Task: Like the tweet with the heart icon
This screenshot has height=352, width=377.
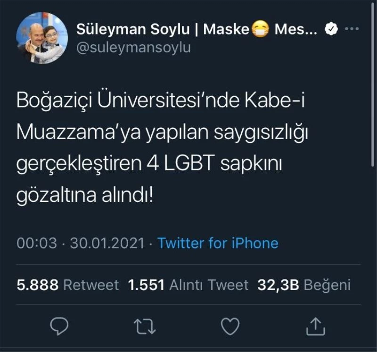Action: (x=230, y=326)
